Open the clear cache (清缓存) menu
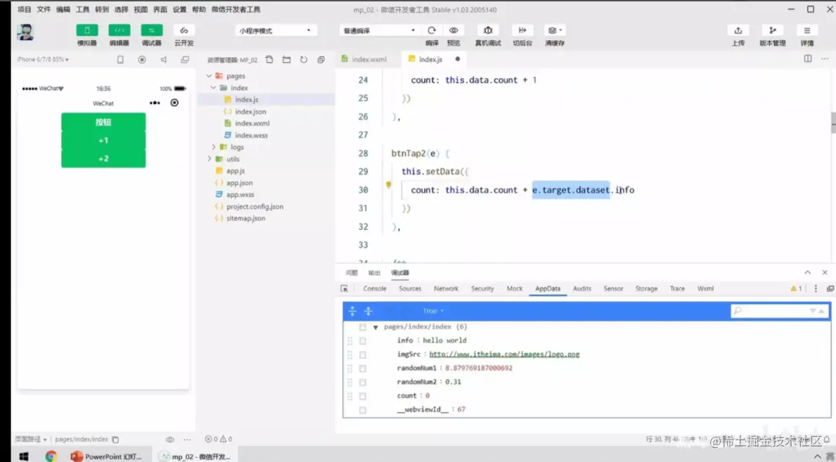The height and width of the screenshot is (462, 836). (x=555, y=30)
